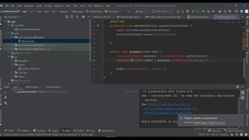
Task: Click Expand All icon in Project panel
Action: [72, 17]
